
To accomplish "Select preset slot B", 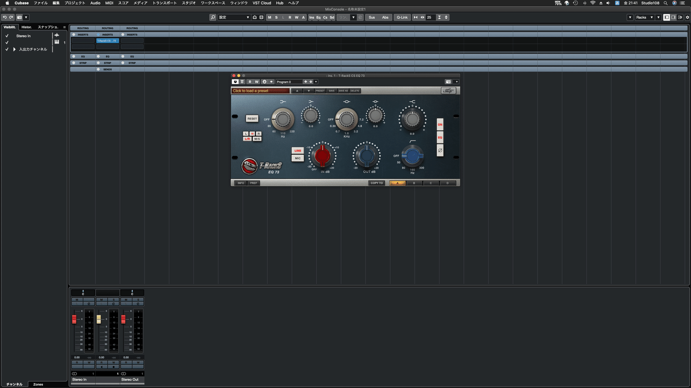I will [x=414, y=183].
